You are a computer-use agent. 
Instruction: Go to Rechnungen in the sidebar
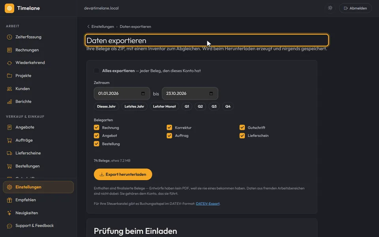click(x=38, y=50)
